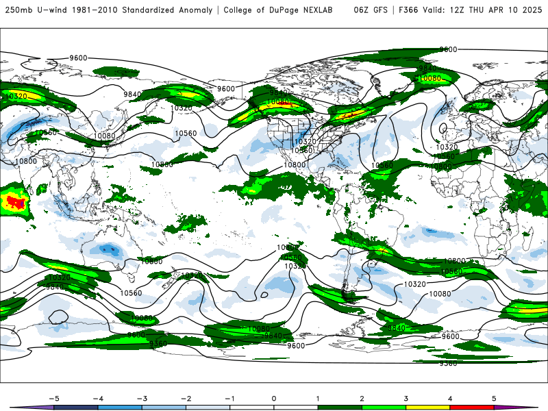The height and width of the screenshot is (411, 548).
Task: Click the -1 label on the color scale
Action: coord(229,399)
